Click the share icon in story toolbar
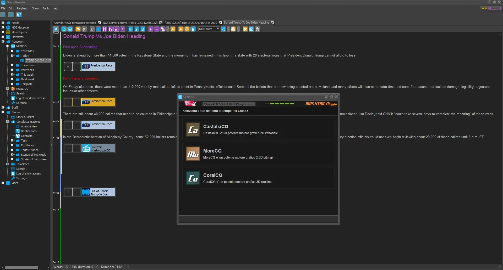 [223, 29]
